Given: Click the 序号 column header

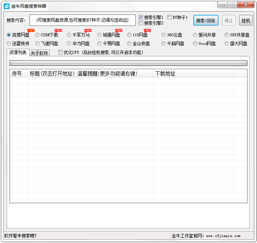Looking at the screenshot, I should point(19,73).
